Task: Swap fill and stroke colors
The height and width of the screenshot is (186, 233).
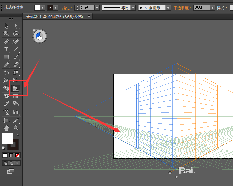Action: coord(17,135)
